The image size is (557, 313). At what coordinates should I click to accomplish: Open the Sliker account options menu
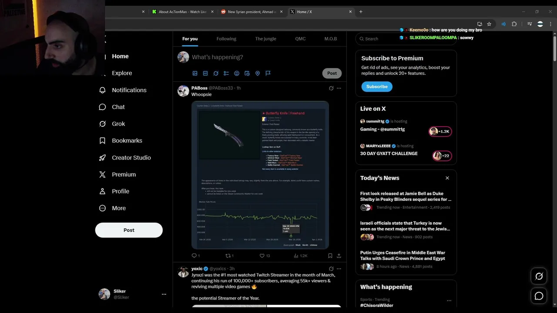click(164, 294)
